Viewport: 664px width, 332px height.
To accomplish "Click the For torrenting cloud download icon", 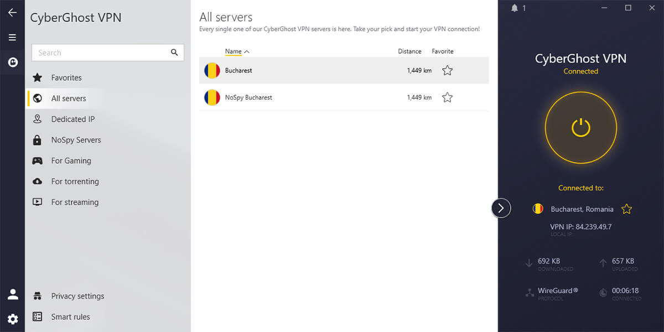I will tap(38, 181).
